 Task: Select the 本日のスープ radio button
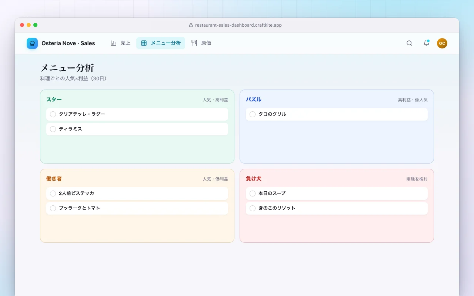[x=253, y=194]
